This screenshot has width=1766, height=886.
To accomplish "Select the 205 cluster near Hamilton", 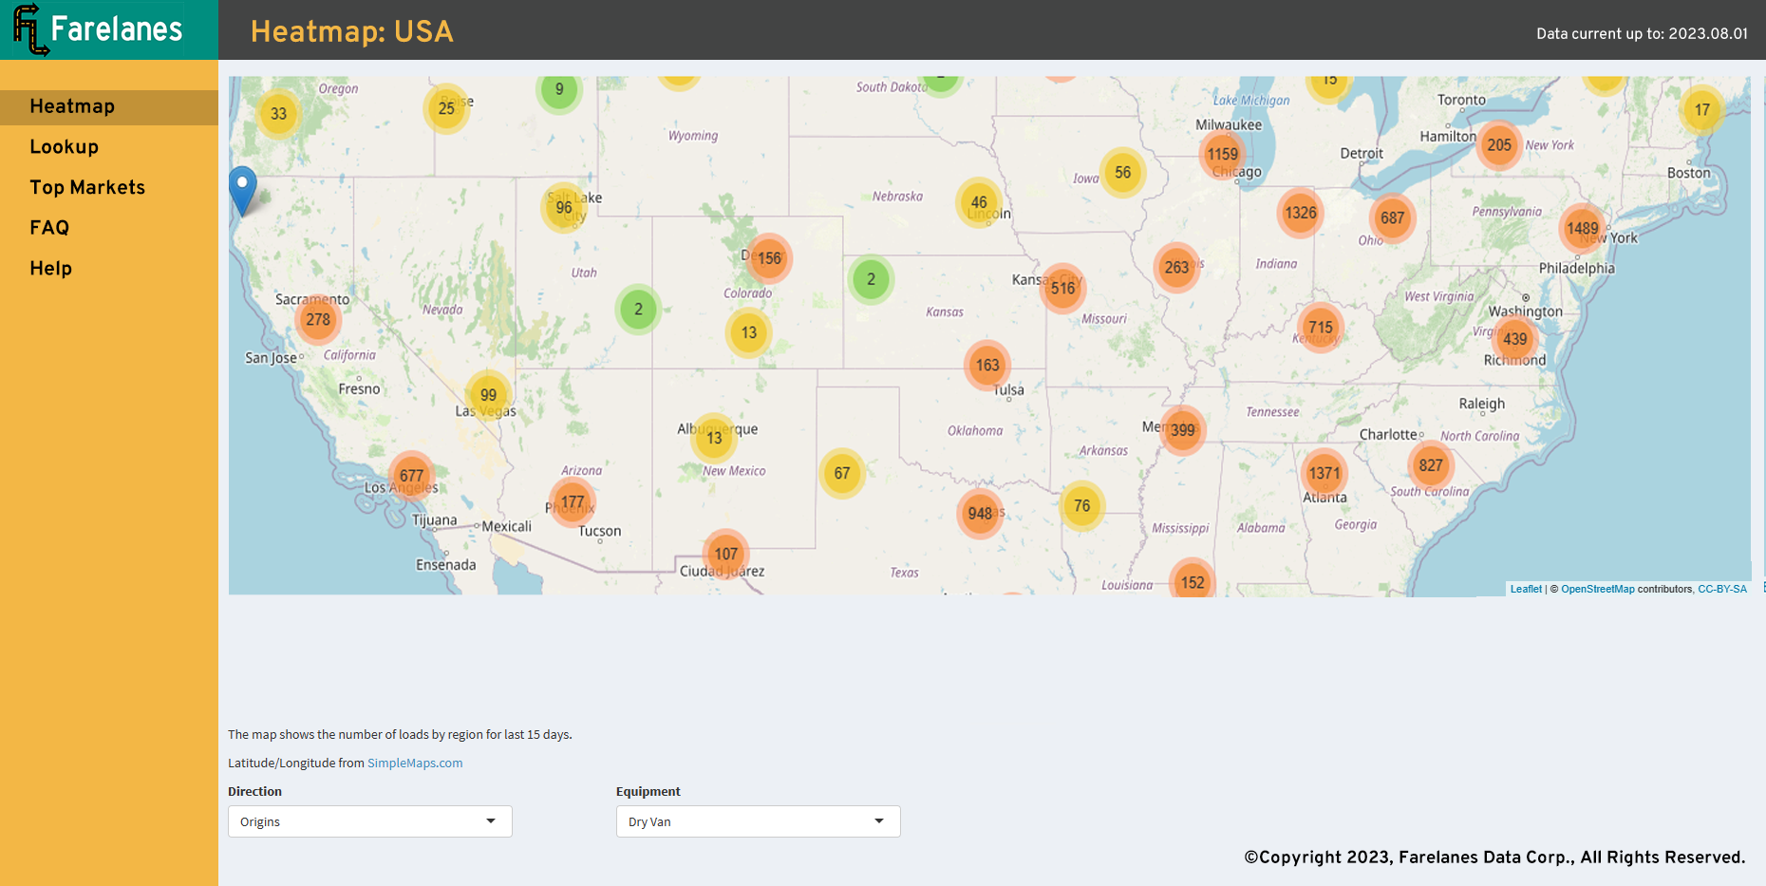I will (1500, 145).
